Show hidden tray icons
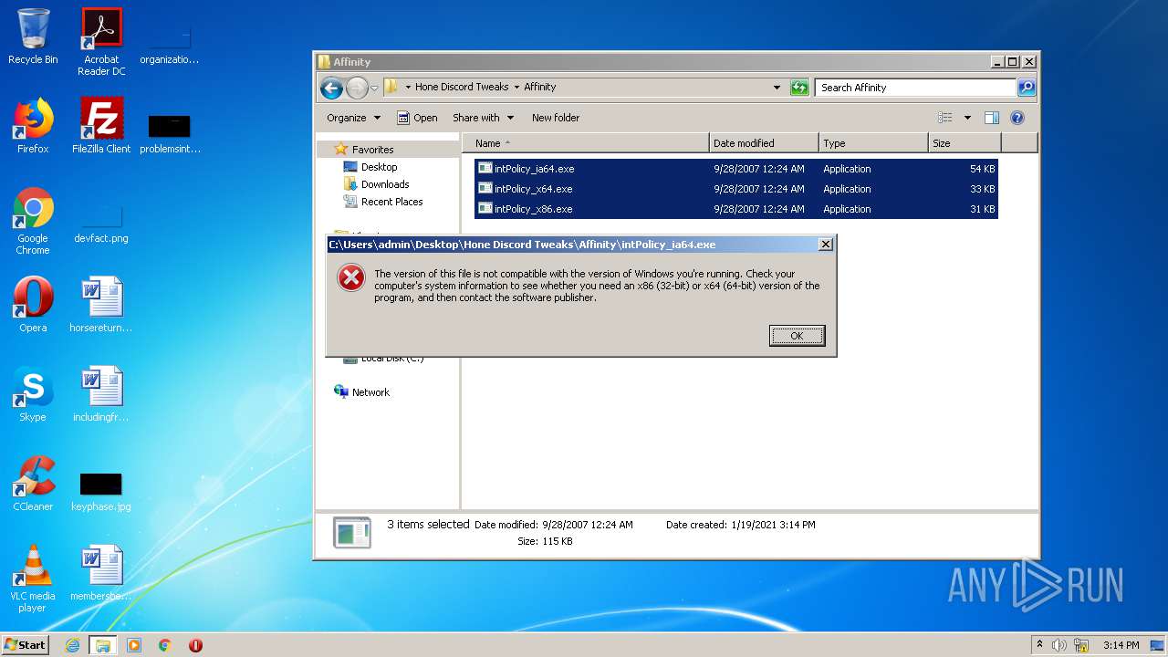The image size is (1168, 657). [x=1039, y=645]
